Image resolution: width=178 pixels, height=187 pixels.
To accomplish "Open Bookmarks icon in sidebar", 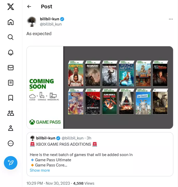I will pyautogui.click(x=11, y=98).
